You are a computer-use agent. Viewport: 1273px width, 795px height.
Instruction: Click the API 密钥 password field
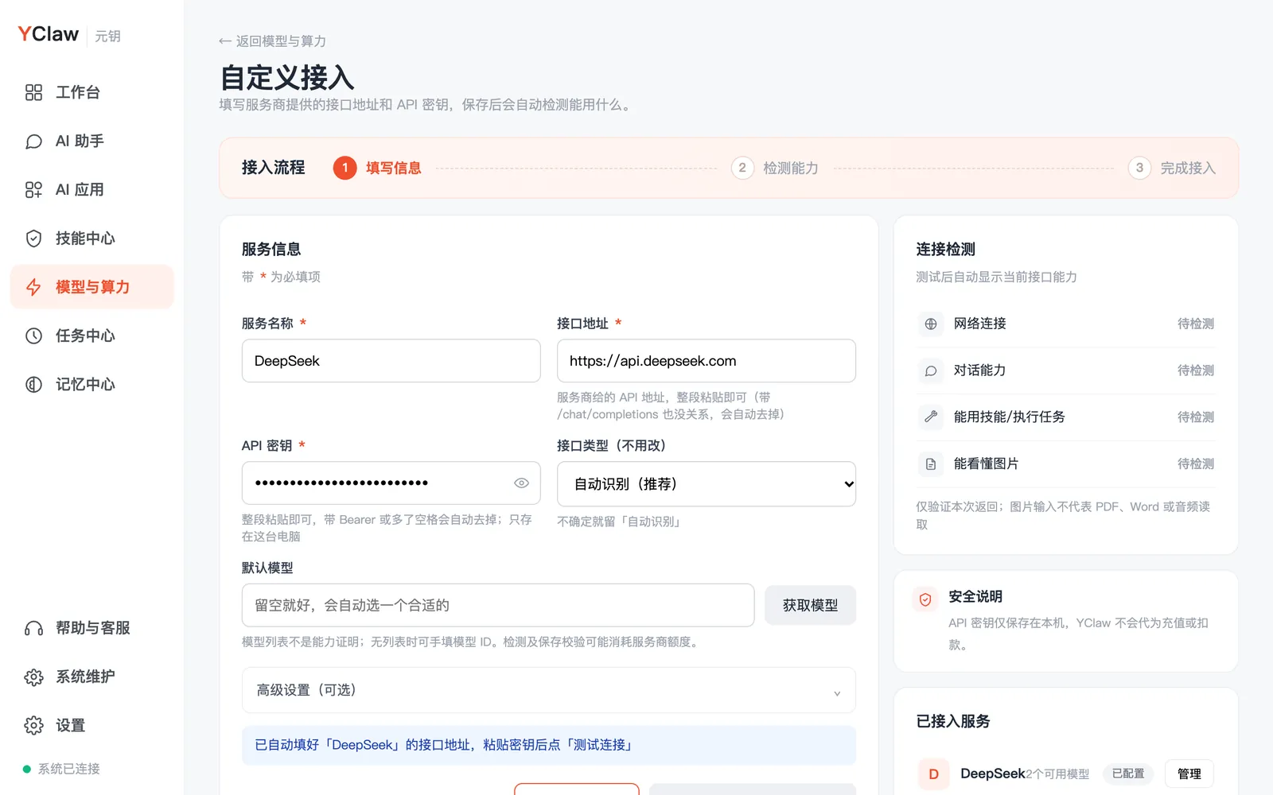(391, 483)
